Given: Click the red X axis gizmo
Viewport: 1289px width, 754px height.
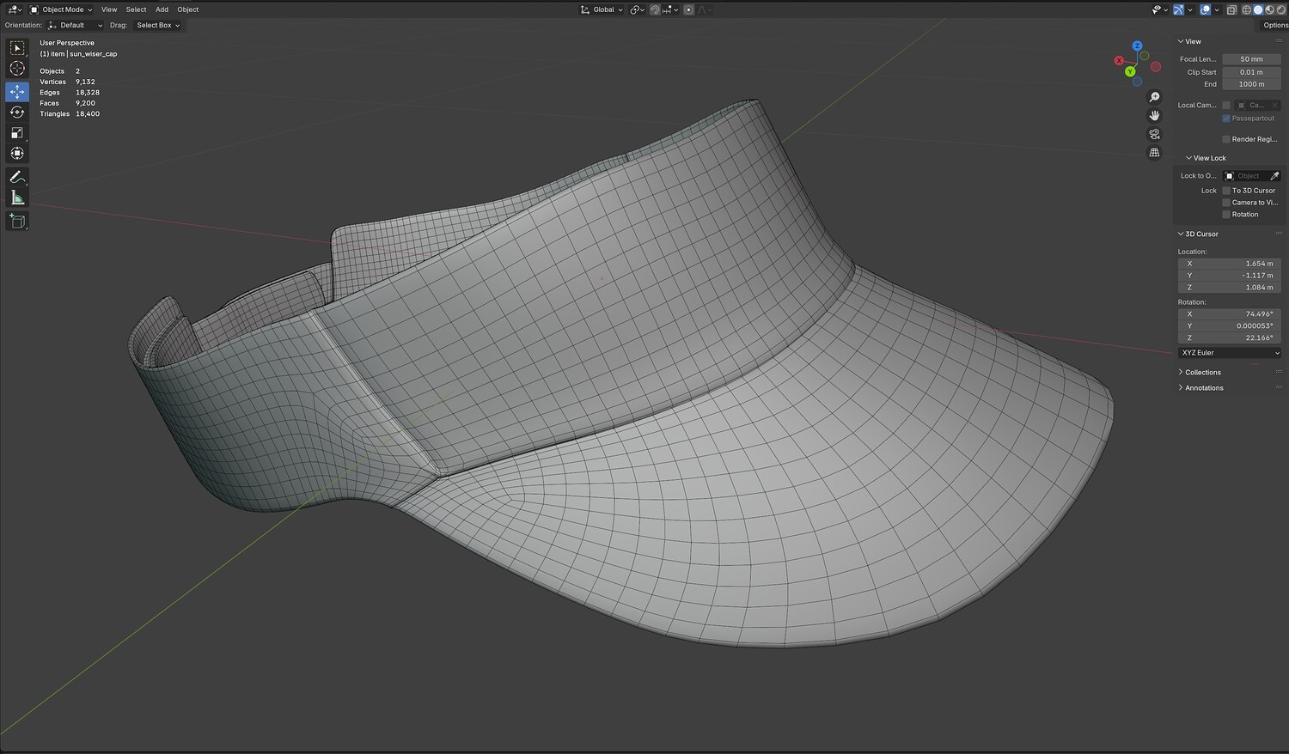Looking at the screenshot, I should 1119,60.
